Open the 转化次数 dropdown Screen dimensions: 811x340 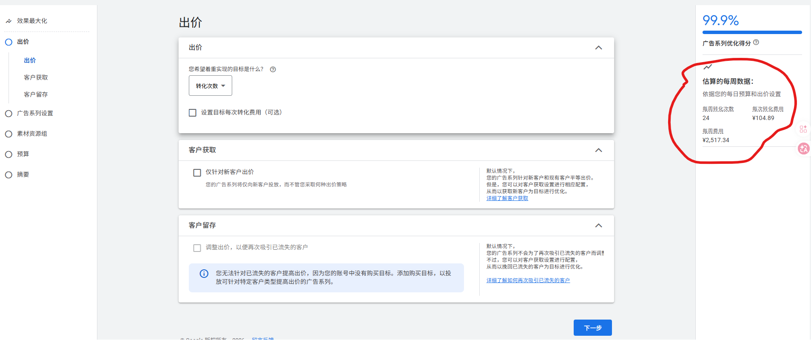pos(211,86)
